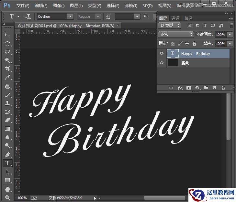Pick the Magic Wand tool

pos(7,60)
